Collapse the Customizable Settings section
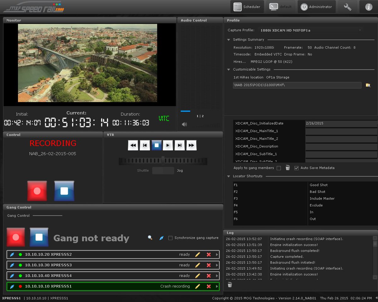Image resolution: width=378 pixels, height=302 pixels. pos(229,70)
